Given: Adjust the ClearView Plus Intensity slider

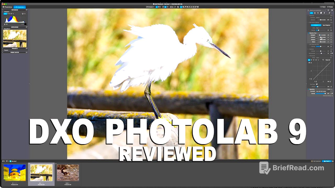Looking at the screenshot, I should click(x=321, y=46).
